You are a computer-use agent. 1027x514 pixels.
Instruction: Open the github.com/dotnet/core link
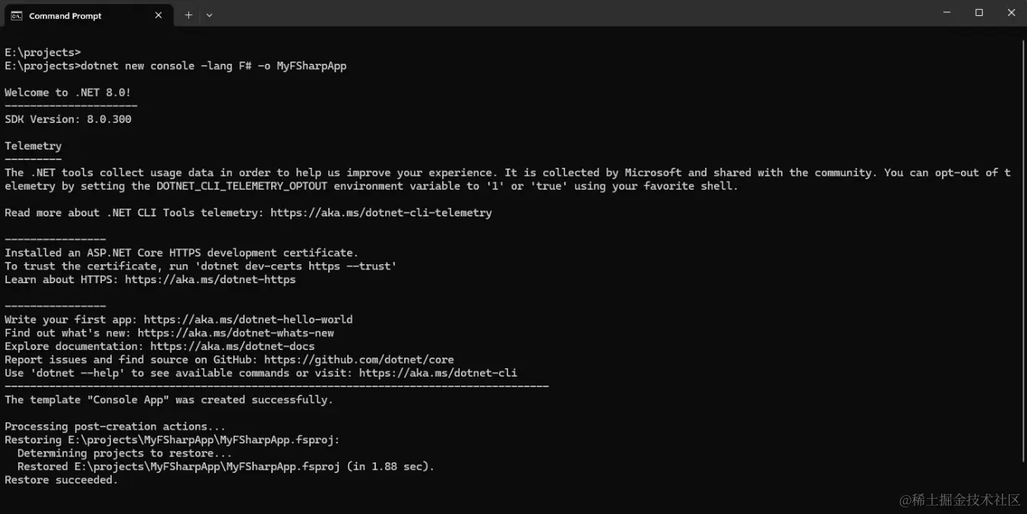pyautogui.click(x=359, y=360)
